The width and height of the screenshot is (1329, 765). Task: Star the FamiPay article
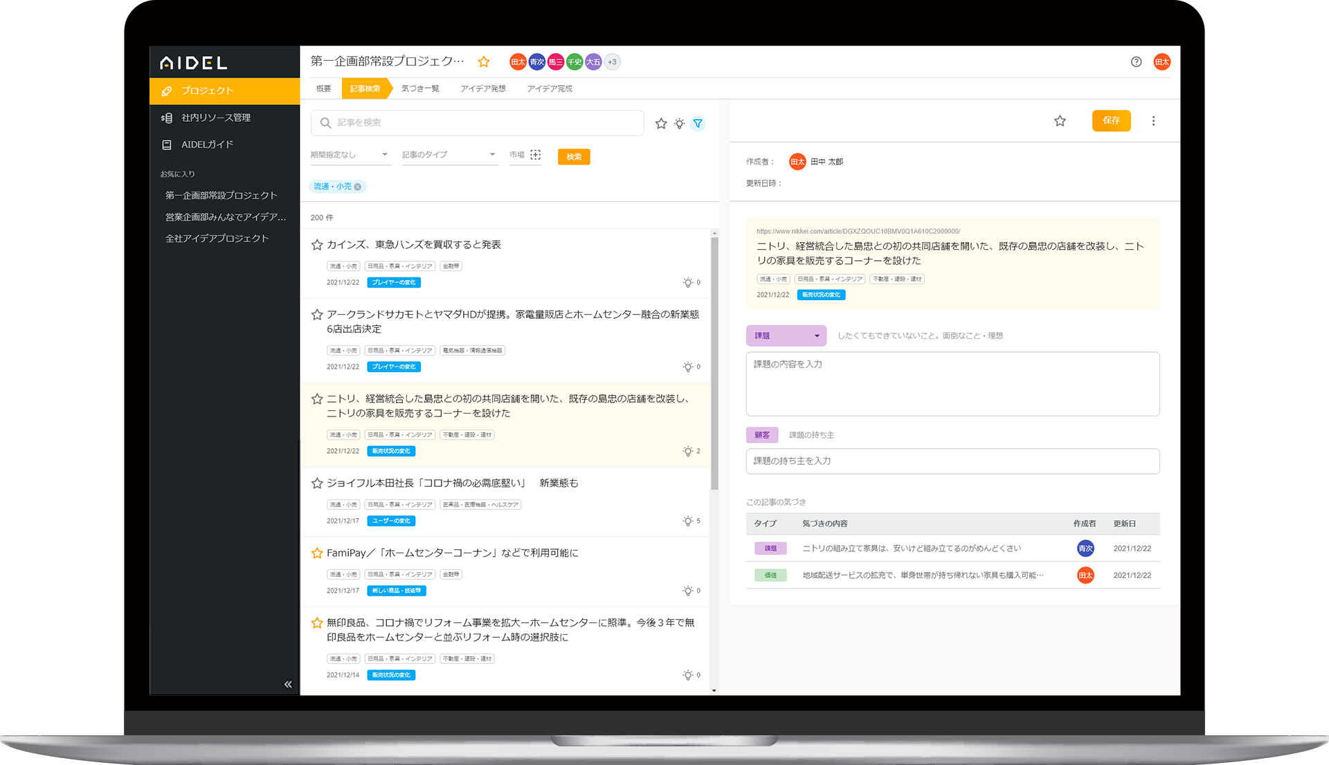click(316, 553)
